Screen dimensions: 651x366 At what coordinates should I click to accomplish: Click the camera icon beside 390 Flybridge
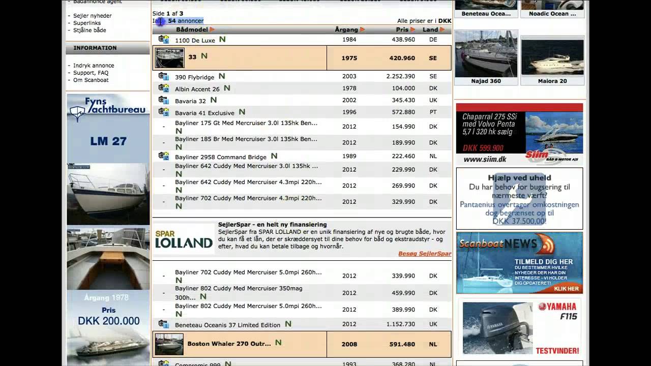pyautogui.click(x=163, y=76)
